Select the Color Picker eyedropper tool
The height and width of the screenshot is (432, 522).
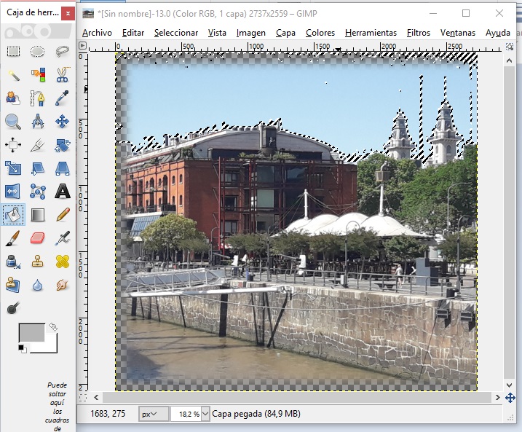tap(63, 98)
